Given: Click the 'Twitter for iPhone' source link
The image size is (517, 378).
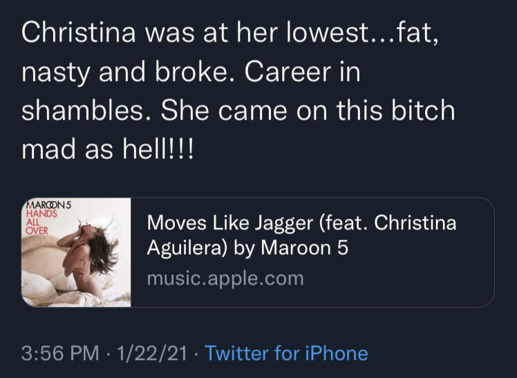Looking at the screenshot, I should pos(286,354).
